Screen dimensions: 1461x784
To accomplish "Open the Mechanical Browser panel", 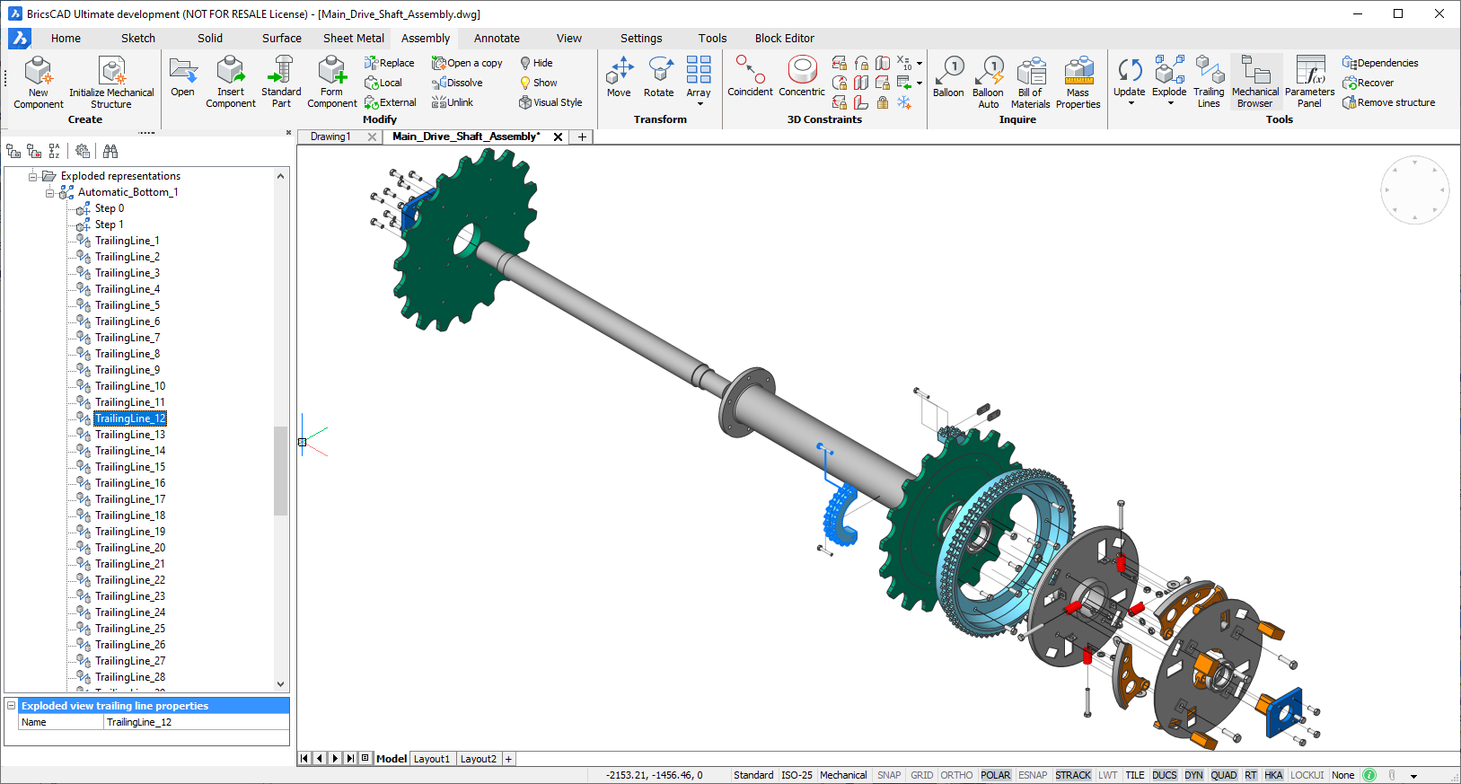I will [x=1255, y=72].
